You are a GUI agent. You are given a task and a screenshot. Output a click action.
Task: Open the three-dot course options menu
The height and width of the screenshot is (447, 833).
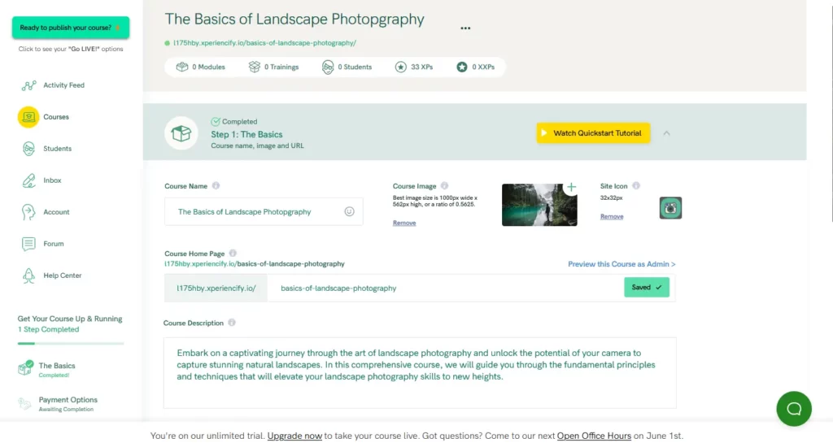(x=465, y=28)
